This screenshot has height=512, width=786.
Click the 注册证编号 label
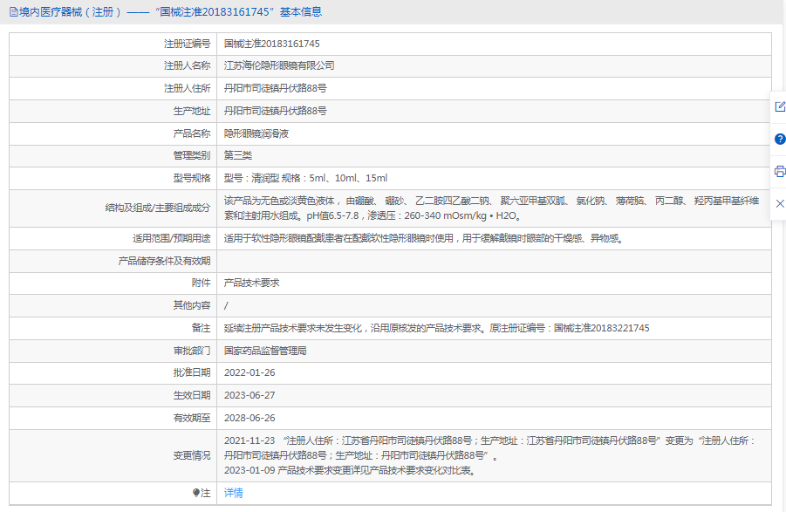tap(188, 44)
